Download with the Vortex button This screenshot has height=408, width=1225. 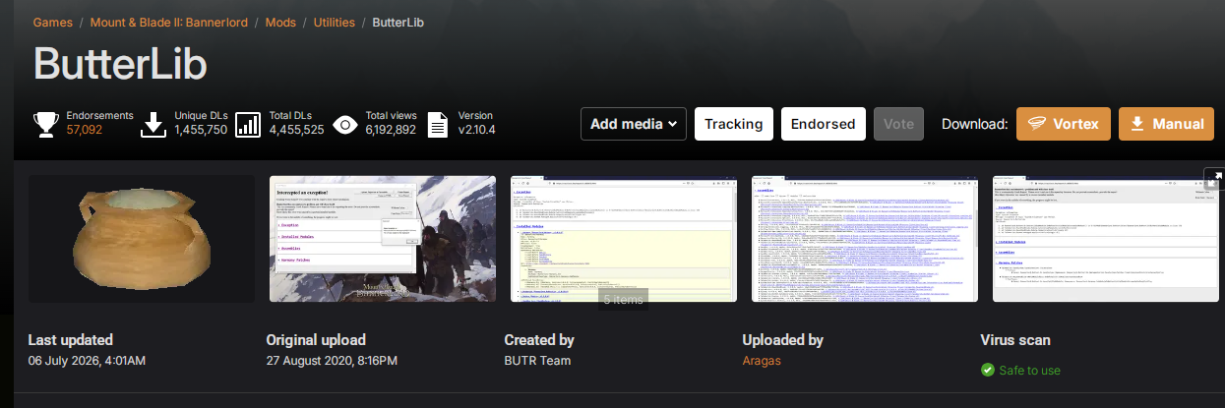[x=1064, y=124]
